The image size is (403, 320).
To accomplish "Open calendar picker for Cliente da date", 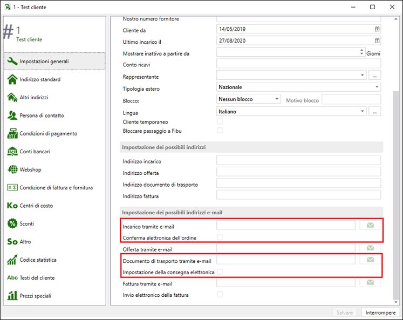I will coord(377,29).
